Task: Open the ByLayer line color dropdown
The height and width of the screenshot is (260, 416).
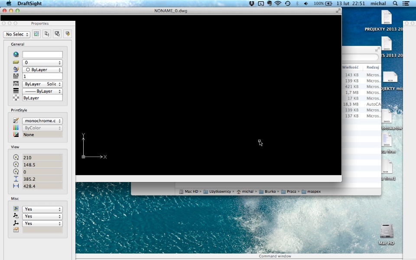Action: tap(42, 69)
